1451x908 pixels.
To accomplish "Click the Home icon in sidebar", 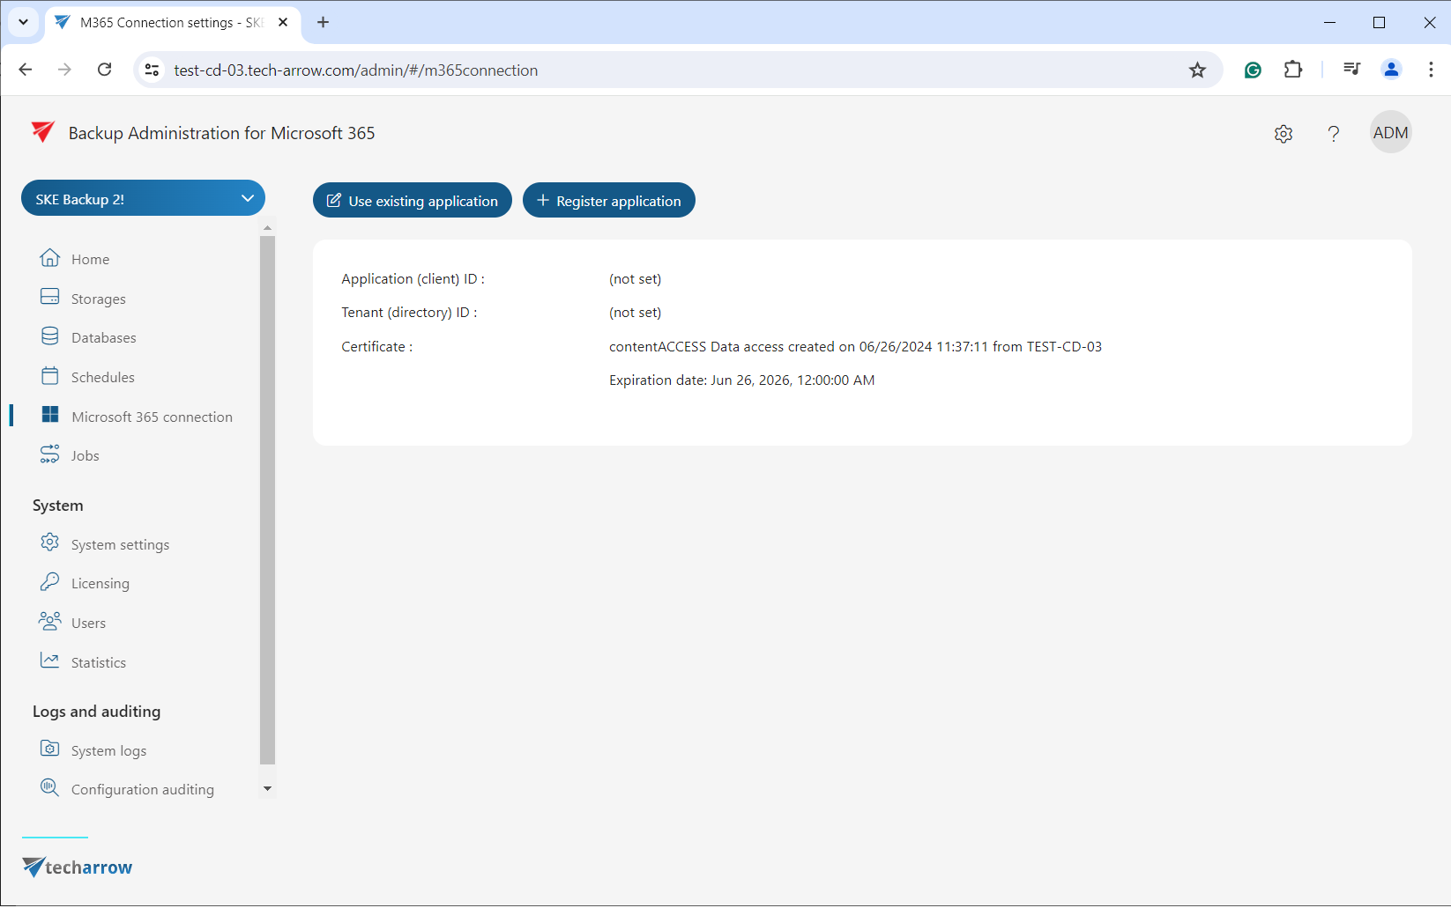I will pos(50,259).
